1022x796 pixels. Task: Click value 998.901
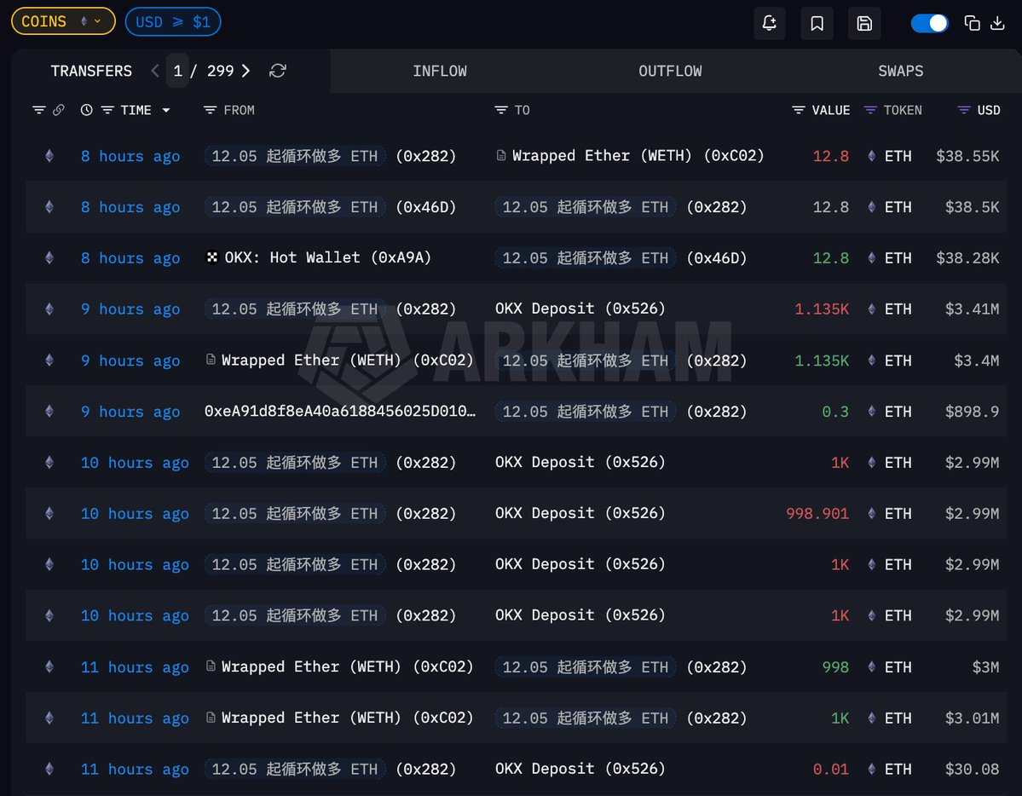(817, 514)
